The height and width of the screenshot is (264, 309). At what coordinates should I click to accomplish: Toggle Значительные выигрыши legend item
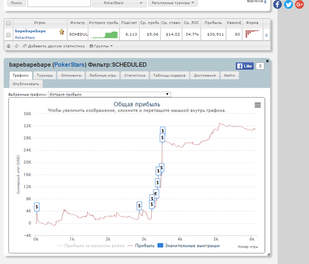point(188,245)
